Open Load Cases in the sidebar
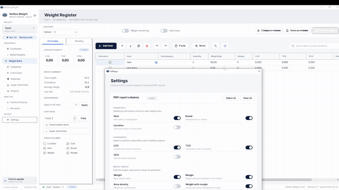This screenshot has width=339, height=190. click(16, 73)
